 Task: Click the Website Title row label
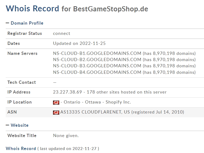pyautogui.click(x=22, y=136)
